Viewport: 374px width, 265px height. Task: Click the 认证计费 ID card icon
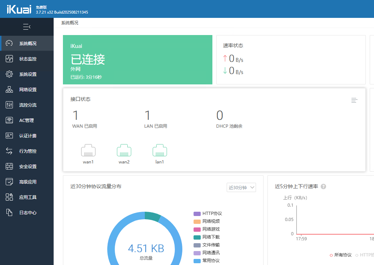9,136
